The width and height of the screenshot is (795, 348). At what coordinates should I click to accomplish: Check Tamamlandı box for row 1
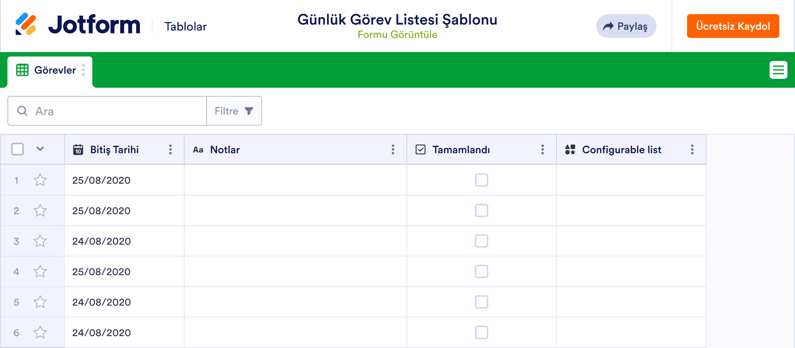(x=481, y=180)
